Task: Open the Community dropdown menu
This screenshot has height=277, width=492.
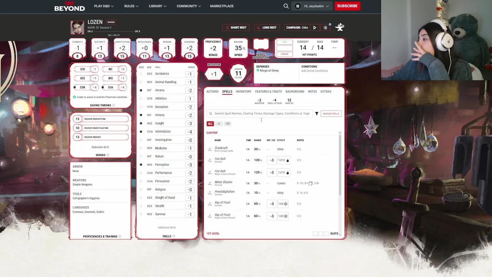Action: point(189,6)
